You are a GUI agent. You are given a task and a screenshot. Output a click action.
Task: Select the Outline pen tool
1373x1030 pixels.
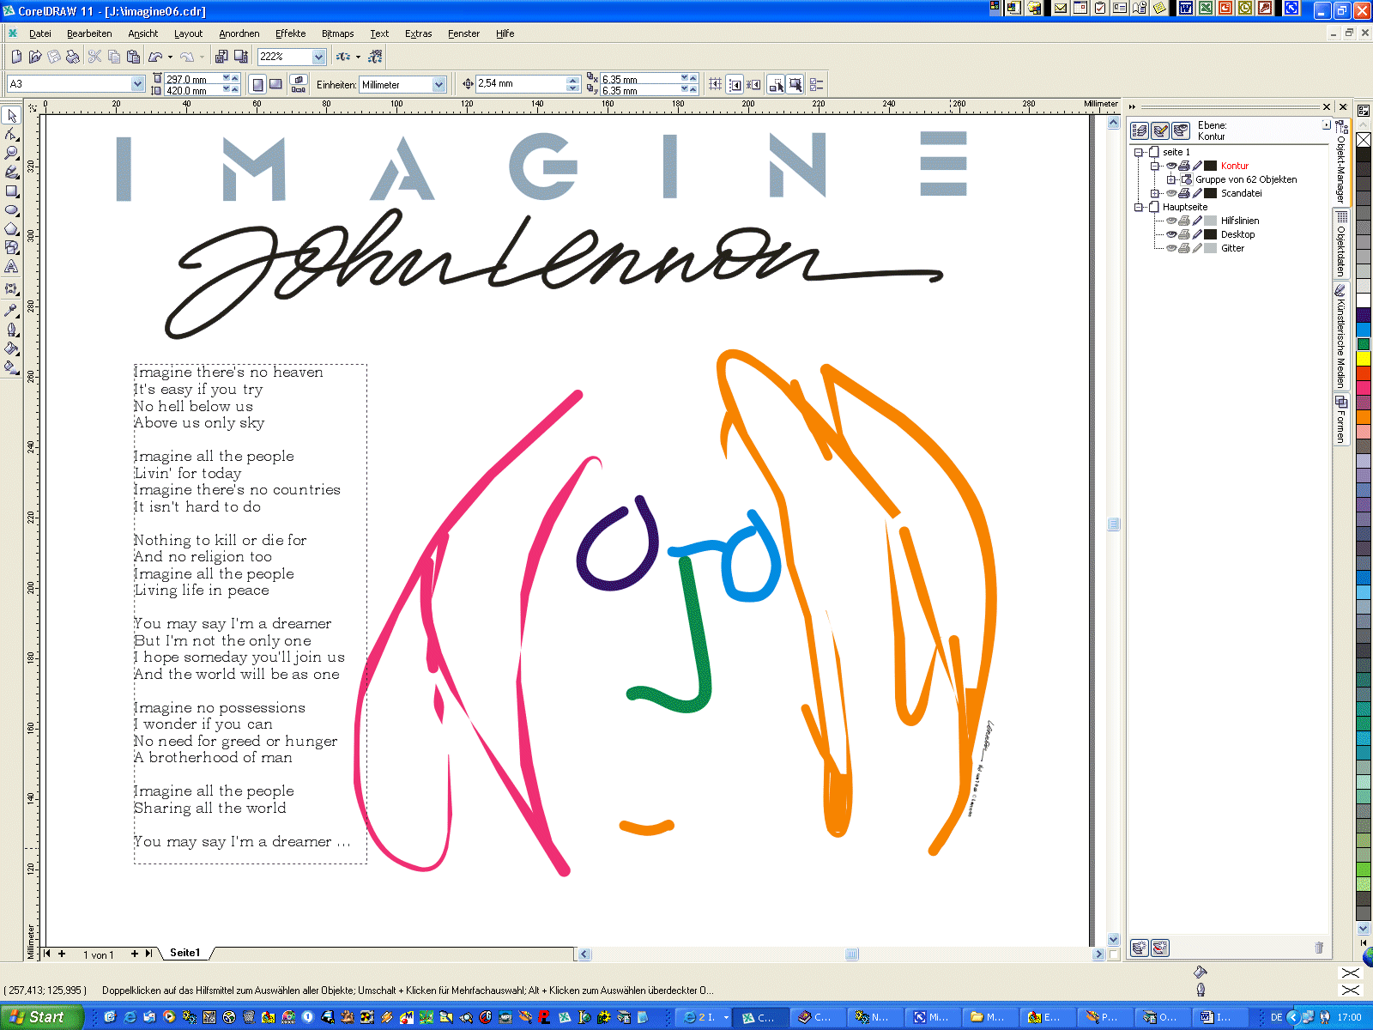12,330
